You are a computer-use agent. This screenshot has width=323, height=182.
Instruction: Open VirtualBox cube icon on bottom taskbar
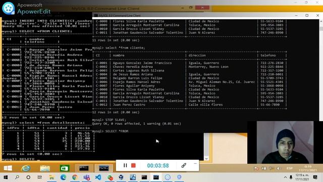(x=121, y=177)
